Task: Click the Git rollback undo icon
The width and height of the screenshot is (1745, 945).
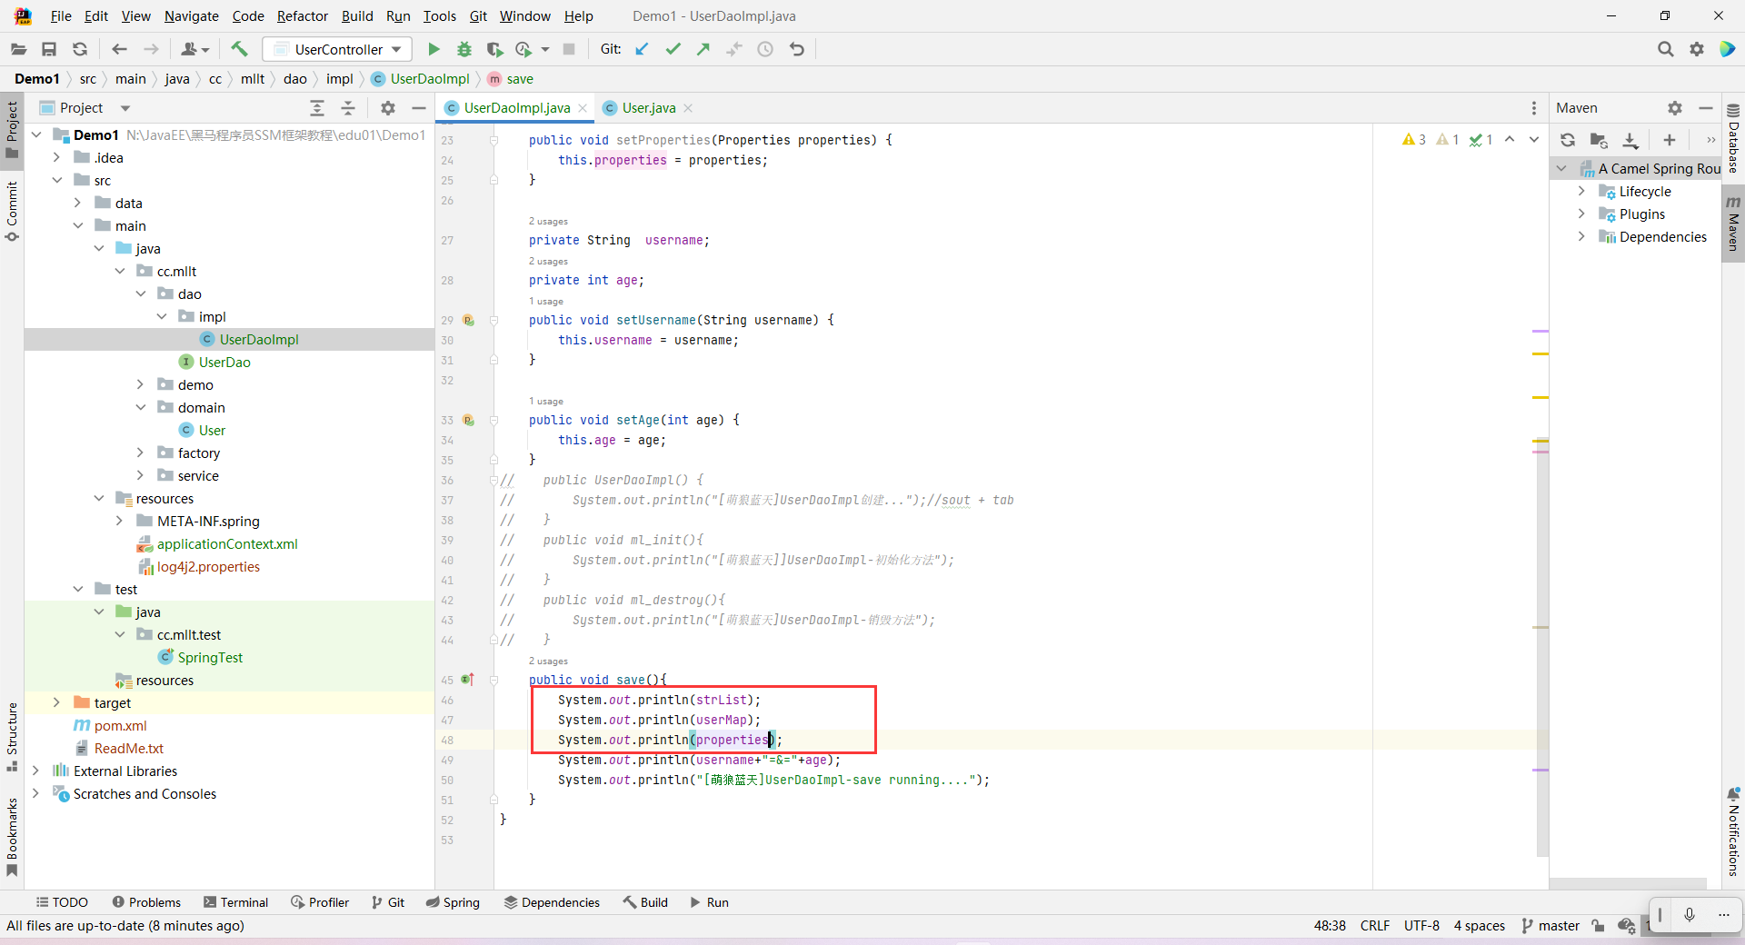Action: coord(797,49)
